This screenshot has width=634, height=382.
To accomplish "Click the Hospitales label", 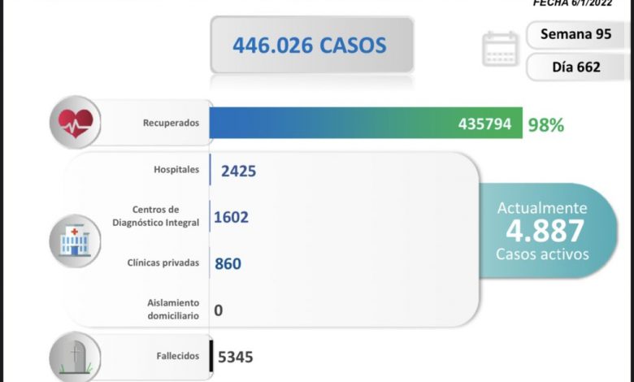I will pyautogui.click(x=176, y=171).
